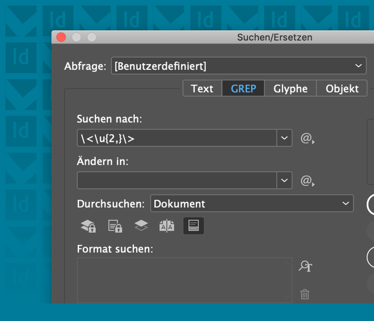374x321 pixels.
Task: Switch to the Objekt tab
Action: point(342,88)
